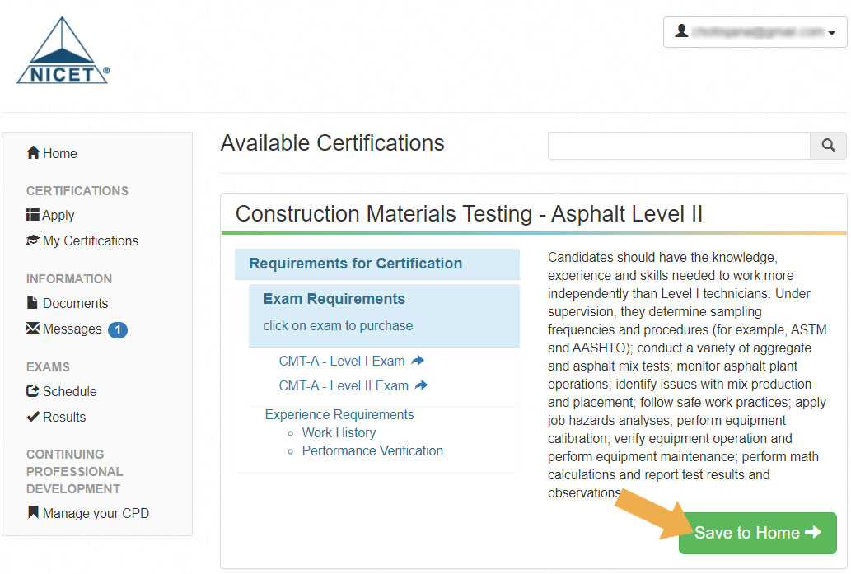
Task: Click the Home house icon
Action: pyautogui.click(x=33, y=153)
